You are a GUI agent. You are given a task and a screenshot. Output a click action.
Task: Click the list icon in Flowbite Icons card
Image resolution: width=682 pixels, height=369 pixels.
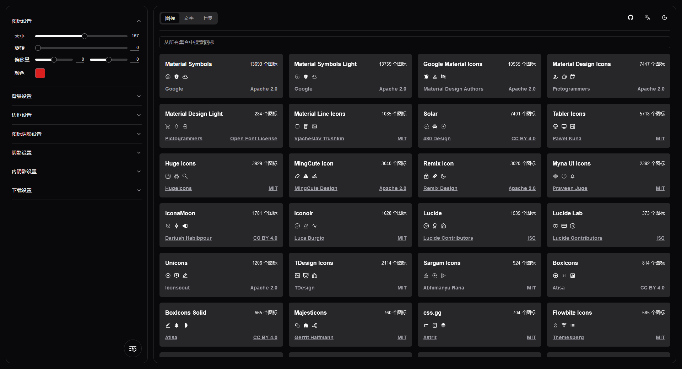coord(573,325)
